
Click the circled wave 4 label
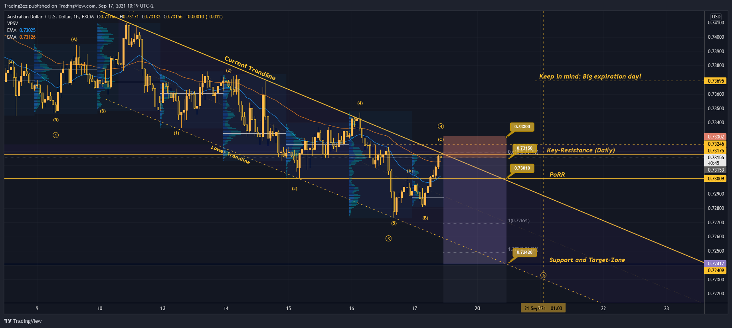(x=441, y=126)
